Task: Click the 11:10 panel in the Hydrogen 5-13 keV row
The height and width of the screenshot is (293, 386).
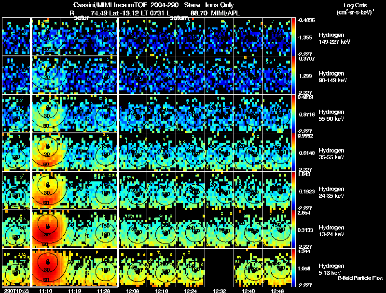Action: pyautogui.click(x=46, y=268)
